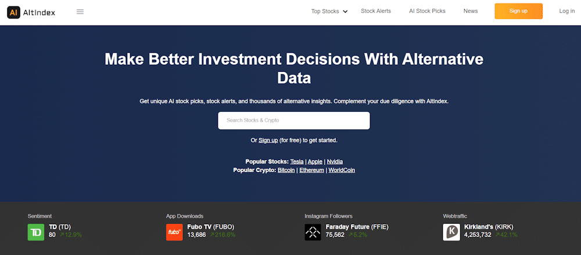
Task: Expand the Top Stocks dropdown arrow
Action: pyautogui.click(x=345, y=12)
